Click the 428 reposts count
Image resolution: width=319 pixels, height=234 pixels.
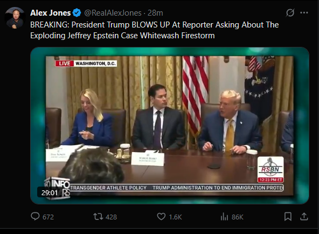coord(112,217)
